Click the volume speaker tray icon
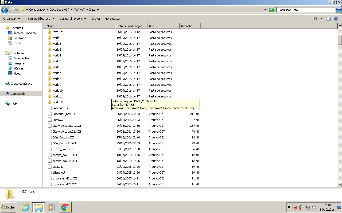The width and height of the screenshot is (342, 213). [x=314, y=207]
